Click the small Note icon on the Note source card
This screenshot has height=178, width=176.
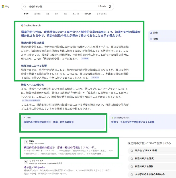[25, 118]
